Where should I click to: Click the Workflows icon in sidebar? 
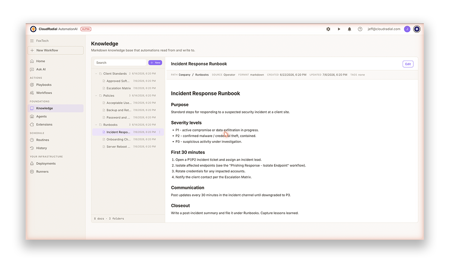pyautogui.click(x=32, y=93)
